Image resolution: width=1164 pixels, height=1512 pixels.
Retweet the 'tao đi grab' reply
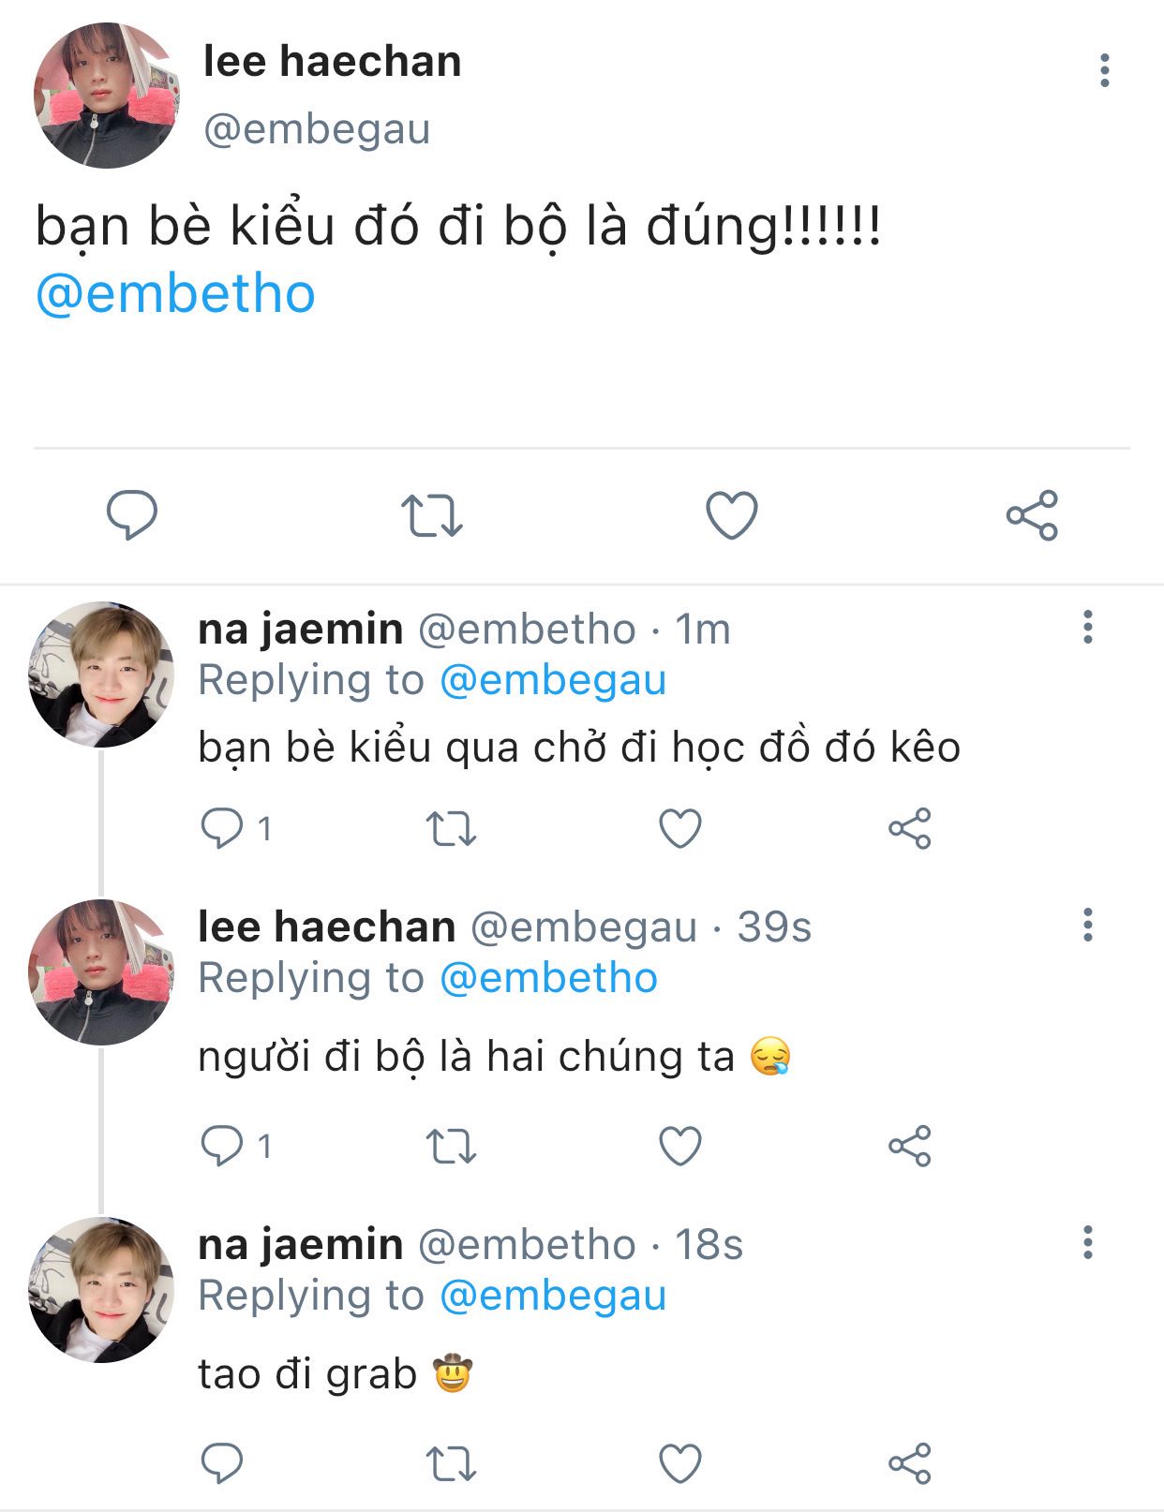pyautogui.click(x=452, y=1463)
